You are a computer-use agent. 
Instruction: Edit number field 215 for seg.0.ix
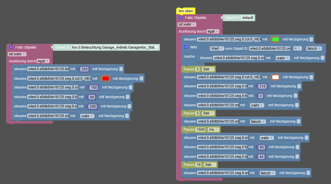point(262,86)
